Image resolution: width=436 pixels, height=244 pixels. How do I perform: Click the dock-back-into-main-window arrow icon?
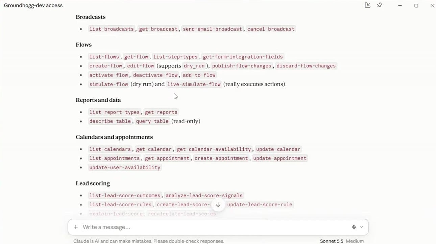(x=367, y=5)
